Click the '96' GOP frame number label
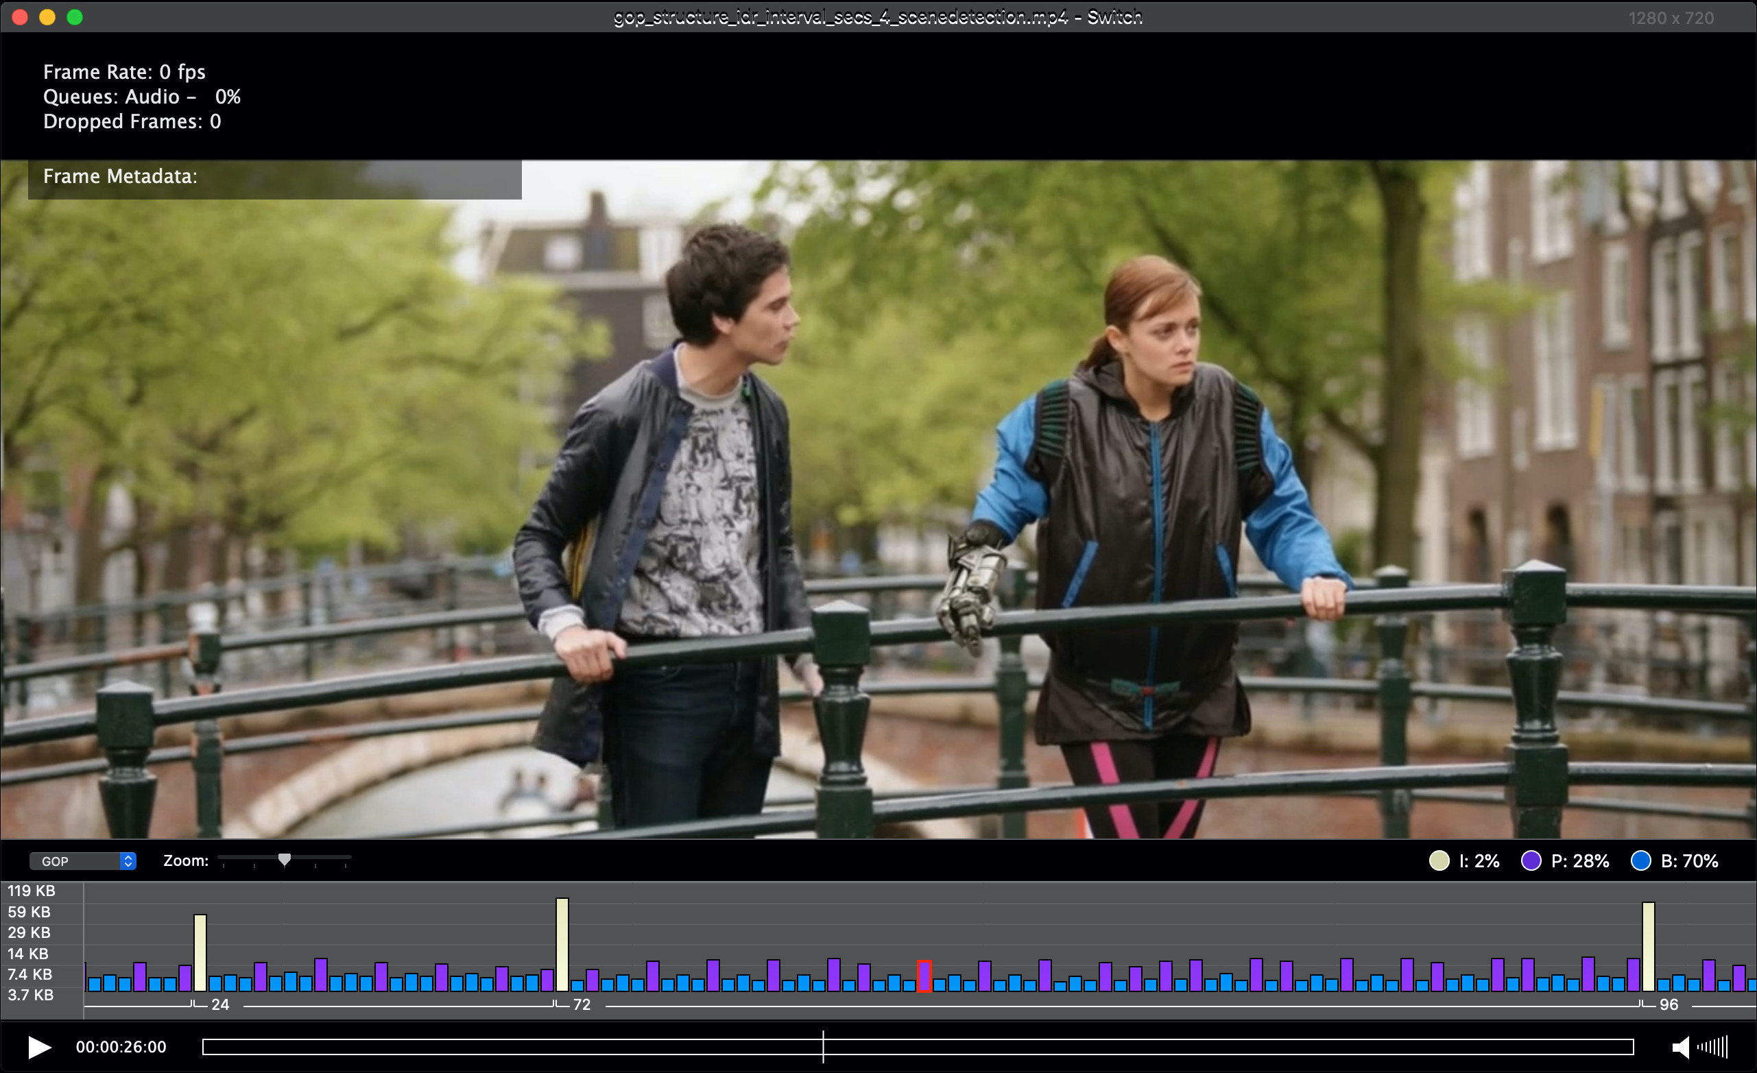Screen dimensions: 1757x1073 [1669, 1004]
